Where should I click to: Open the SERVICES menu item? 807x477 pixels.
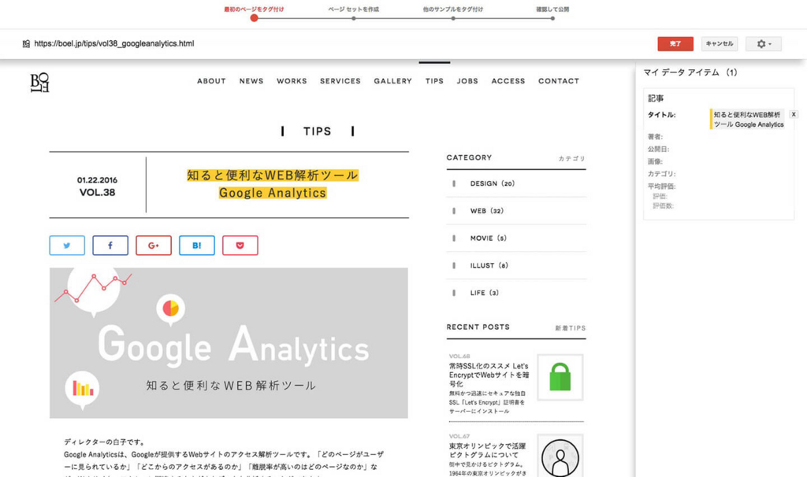(340, 81)
